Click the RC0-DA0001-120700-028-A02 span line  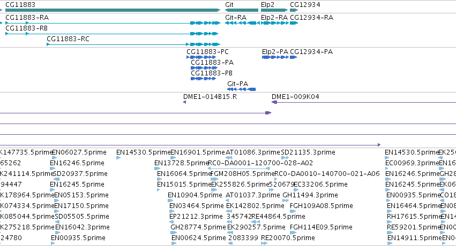(x=239, y=168)
